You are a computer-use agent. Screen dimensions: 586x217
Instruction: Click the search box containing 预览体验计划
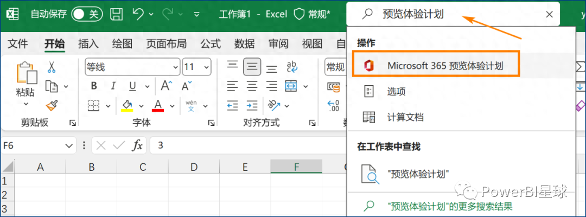(x=453, y=14)
